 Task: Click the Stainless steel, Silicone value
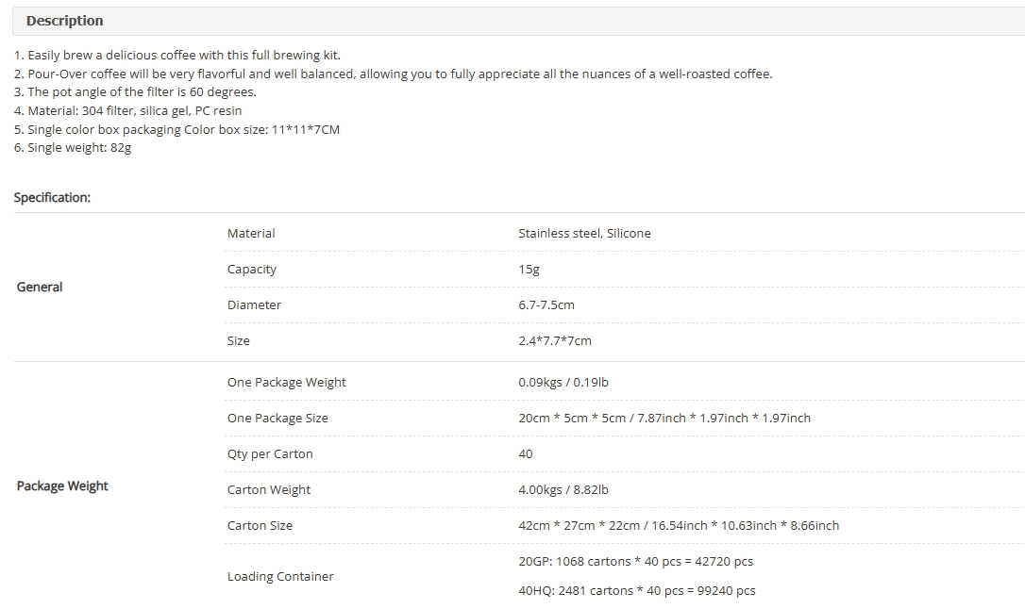(584, 233)
